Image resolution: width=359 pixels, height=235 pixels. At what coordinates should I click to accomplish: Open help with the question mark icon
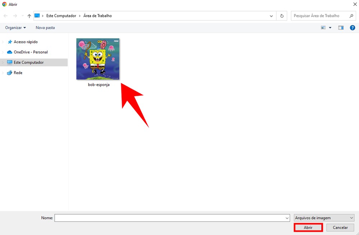[353, 28]
